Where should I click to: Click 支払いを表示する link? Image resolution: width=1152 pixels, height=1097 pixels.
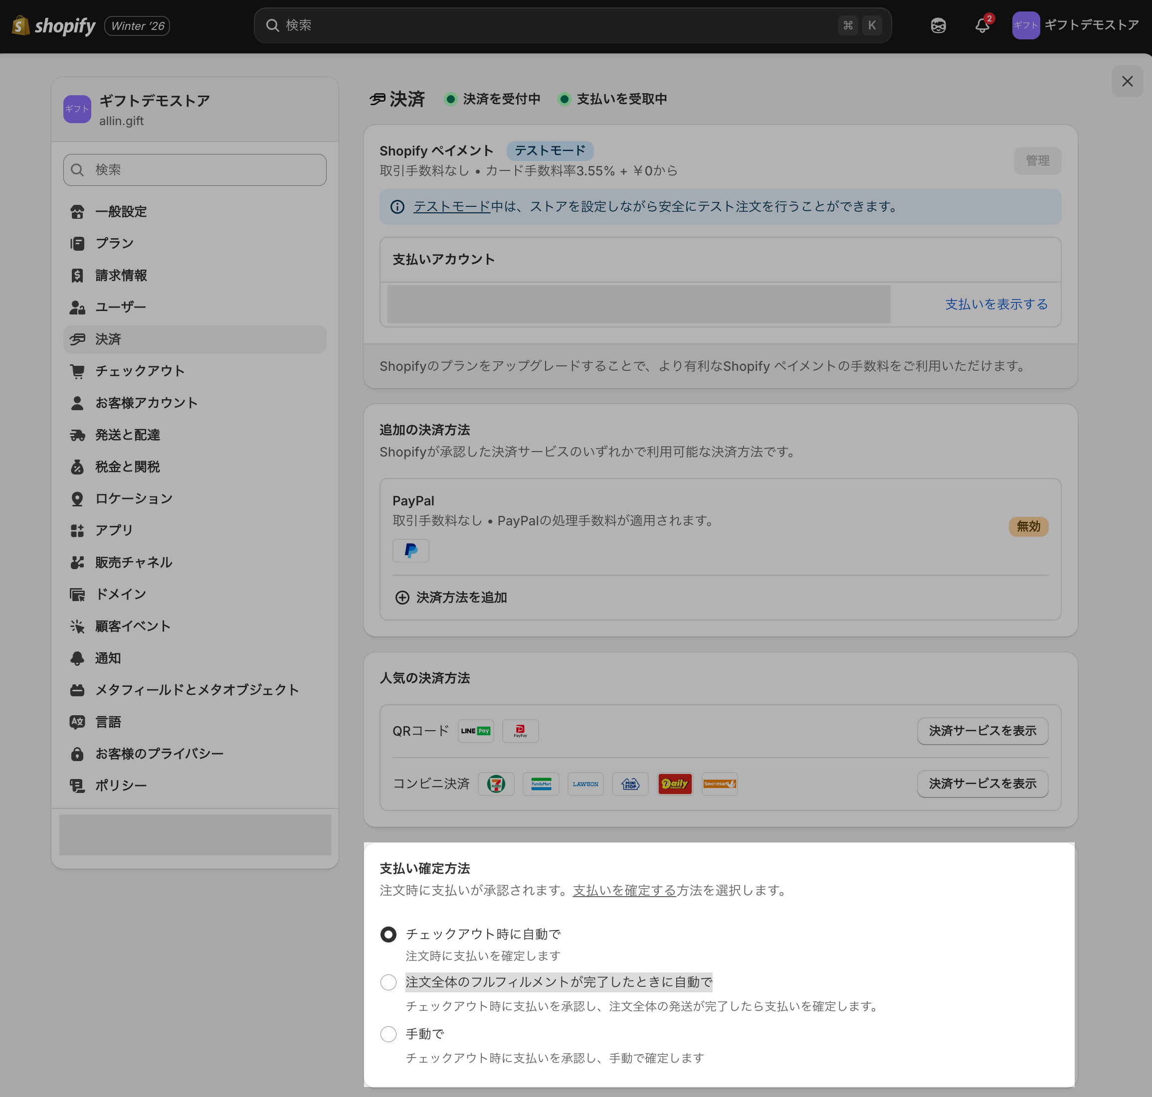(996, 304)
